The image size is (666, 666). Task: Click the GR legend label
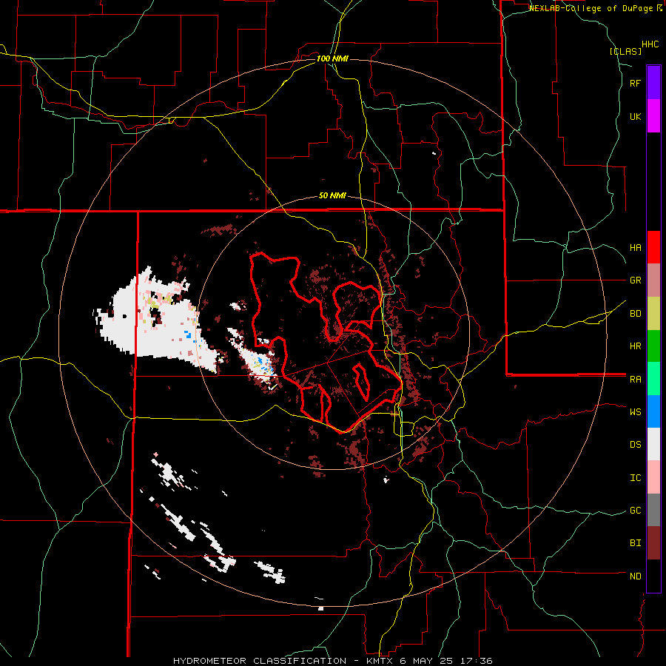tap(635, 280)
